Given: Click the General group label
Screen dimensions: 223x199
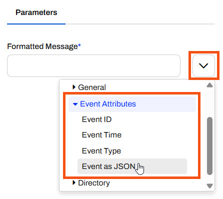Looking at the screenshot, I should pos(92,87).
